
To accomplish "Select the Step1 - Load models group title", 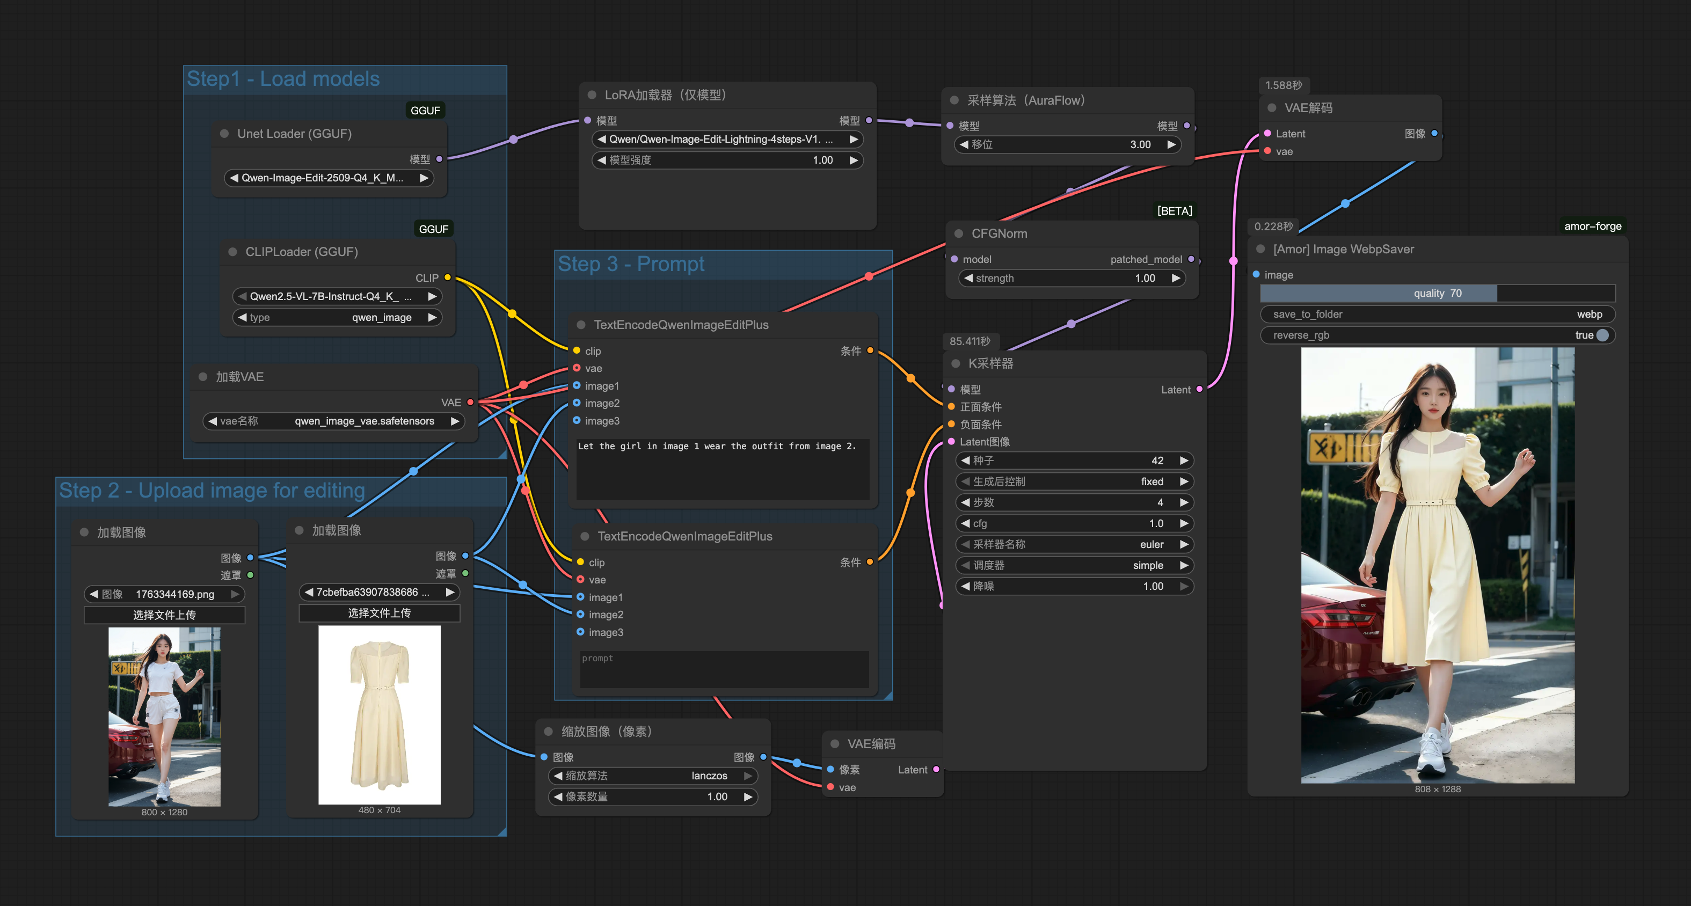I will [283, 79].
